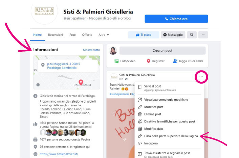Click the post timestamp 8 h
The height and width of the screenshot is (158, 239).
click(x=121, y=79)
